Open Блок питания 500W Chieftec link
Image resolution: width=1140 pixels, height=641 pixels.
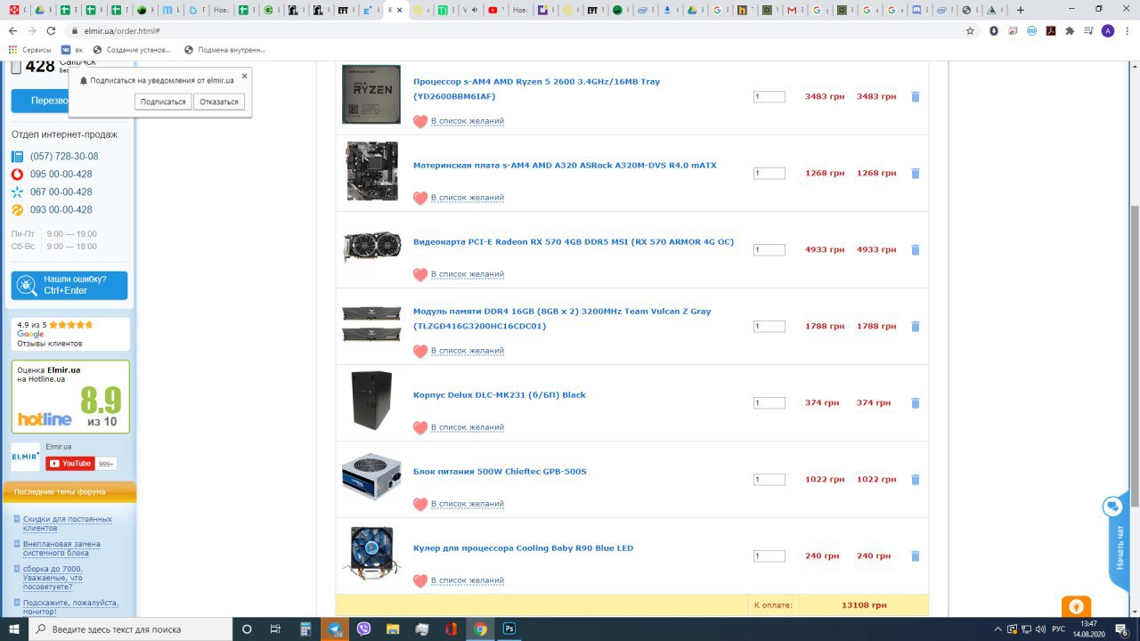(500, 472)
